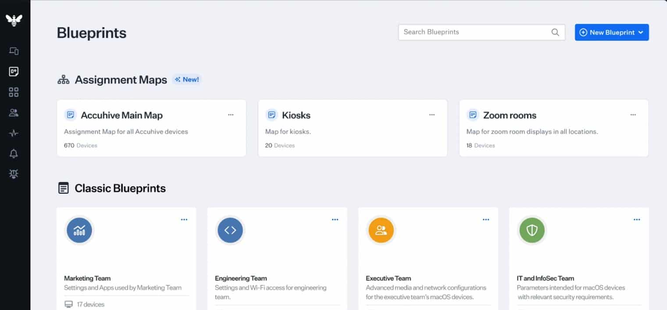Click the Marketing Team chart icon
Screen dimensions: 667x310
pos(79,230)
